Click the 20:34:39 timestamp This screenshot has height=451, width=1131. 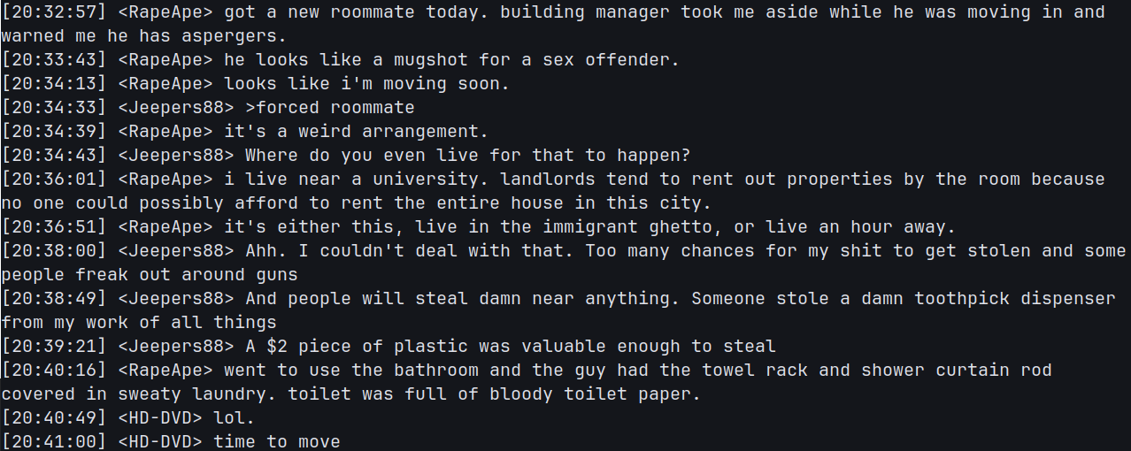pyautogui.click(x=53, y=132)
